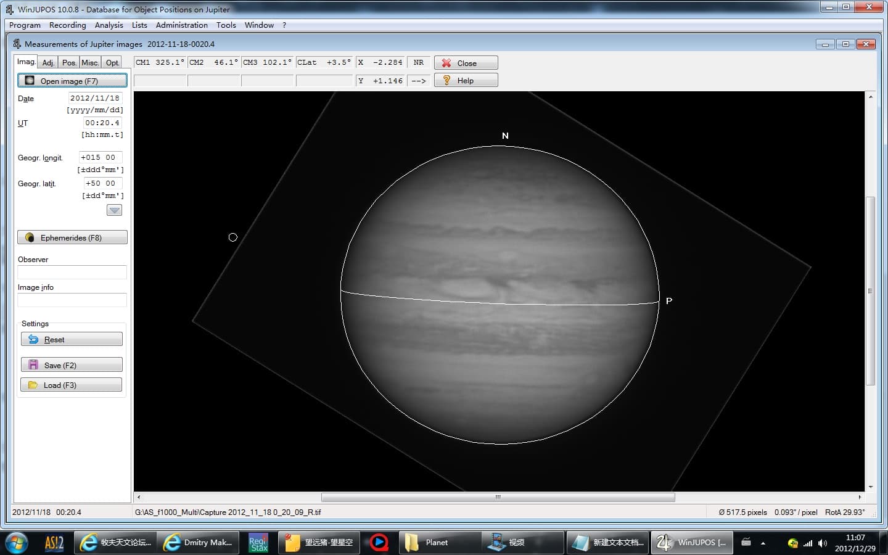Viewport: 888px width, 555px height.
Task: Expand options with arrow below Geogr. latit.
Action: click(114, 210)
